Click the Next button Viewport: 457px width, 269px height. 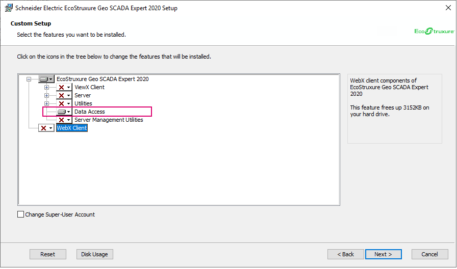click(x=383, y=254)
